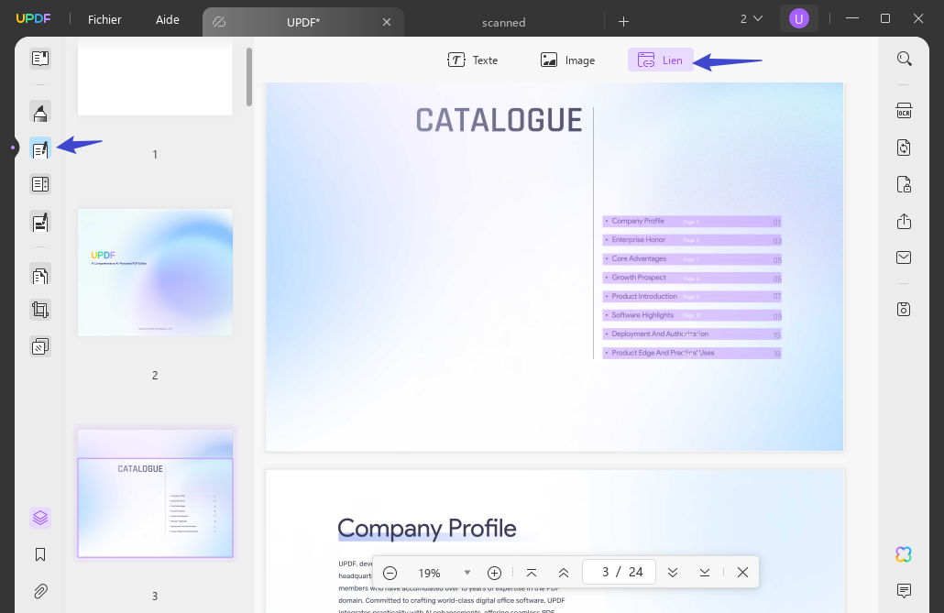Send file by email icon
This screenshot has height=613, width=944.
pyautogui.click(x=905, y=257)
